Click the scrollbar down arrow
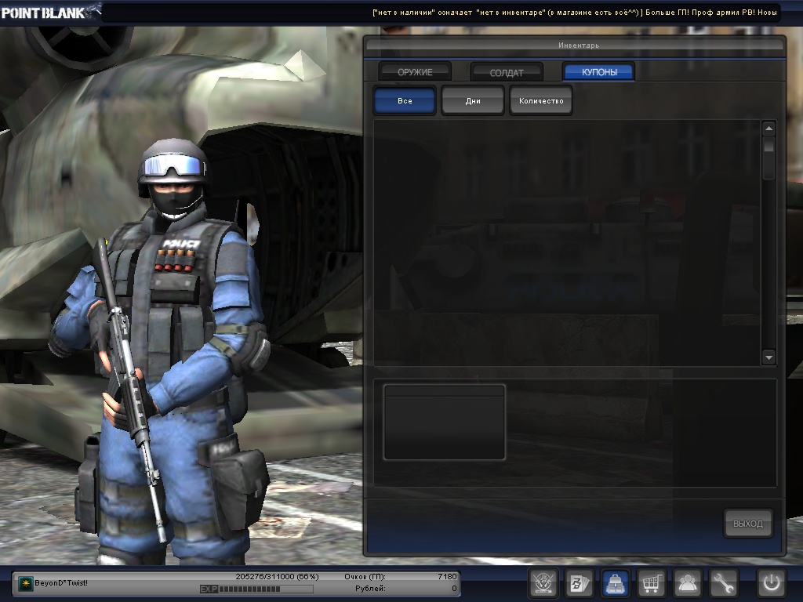Screen dimensions: 803x602 [768, 357]
